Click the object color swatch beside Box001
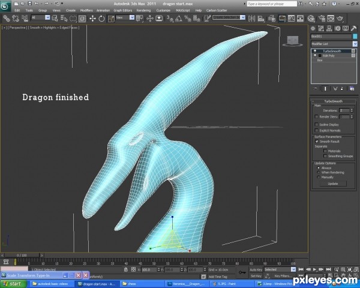Screen dimensions: 360x288 (x=355, y=36)
